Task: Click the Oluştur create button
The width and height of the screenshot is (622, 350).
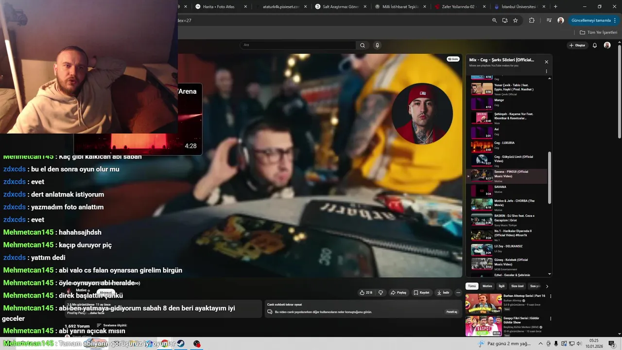Action: click(577, 45)
